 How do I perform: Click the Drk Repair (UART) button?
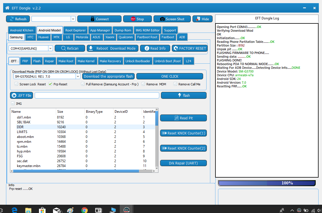pos(183,163)
